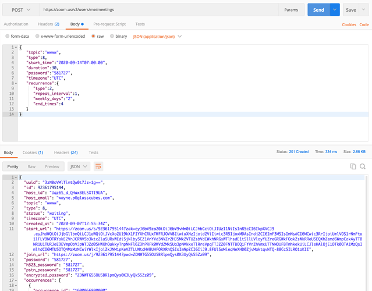372x291 pixels.
Task: Click the response id 92361795144
Action: pyautogui.click(x=51, y=187)
